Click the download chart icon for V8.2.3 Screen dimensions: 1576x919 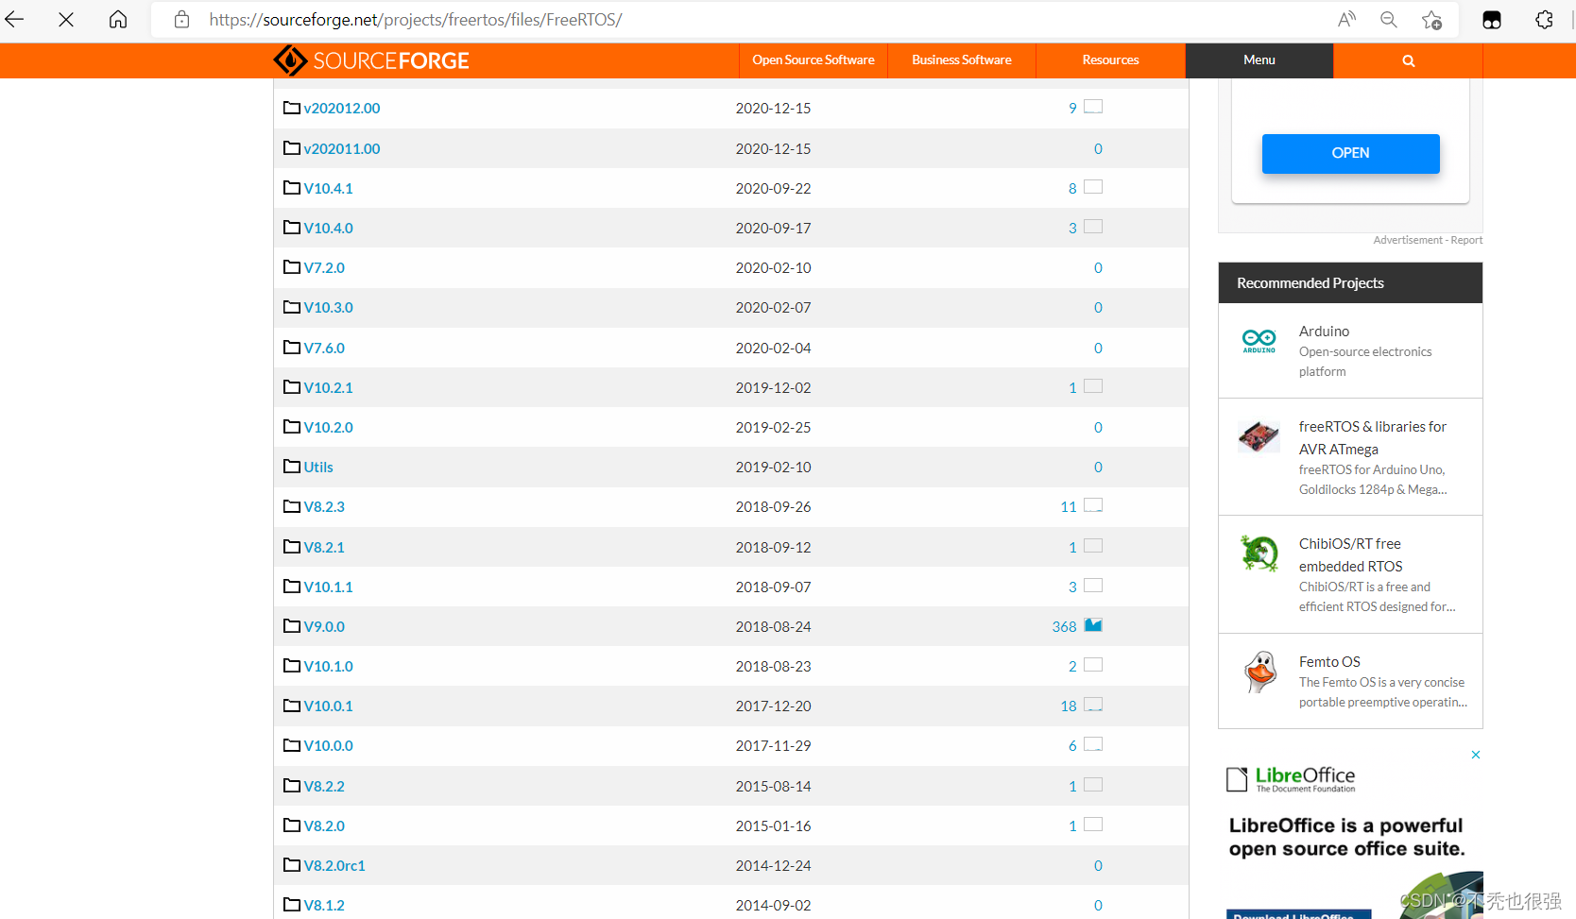click(1093, 505)
